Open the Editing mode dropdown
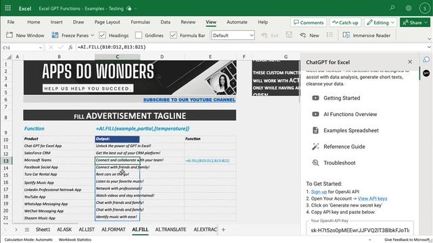The height and width of the screenshot is (243, 433). click(x=380, y=22)
